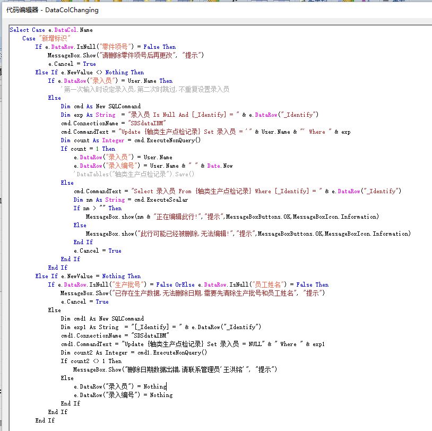Click the gray comment starting with 第一次输入时设定录入员
The height and width of the screenshot is (431, 432).
pyautogui.click(x=145, y=89)
